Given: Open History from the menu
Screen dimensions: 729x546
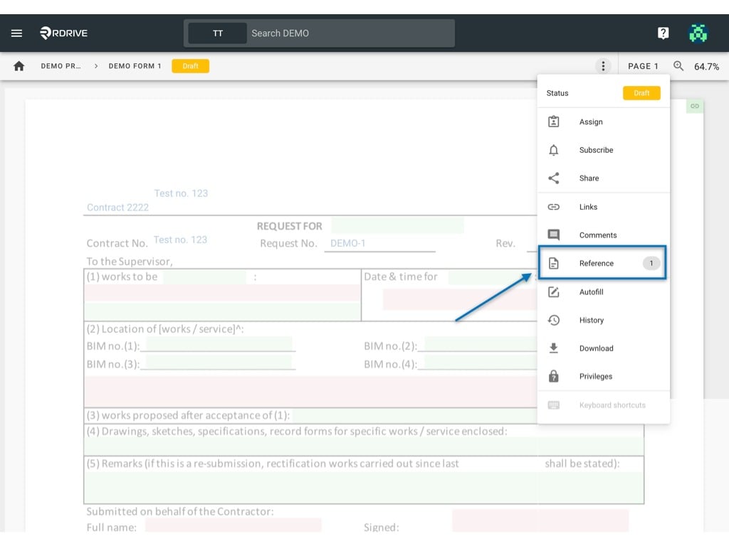Looking at the screenshot, I should (604, 320).
